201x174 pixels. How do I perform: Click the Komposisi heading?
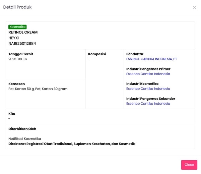(x=97, y=54)
